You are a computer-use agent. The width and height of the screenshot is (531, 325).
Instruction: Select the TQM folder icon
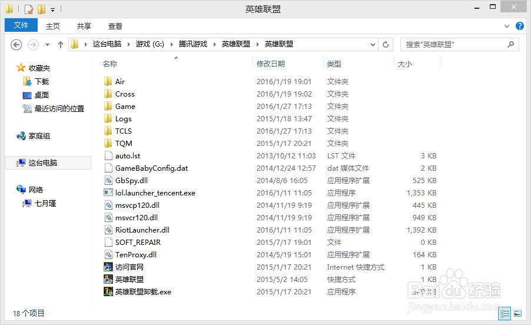coord(108,143)
